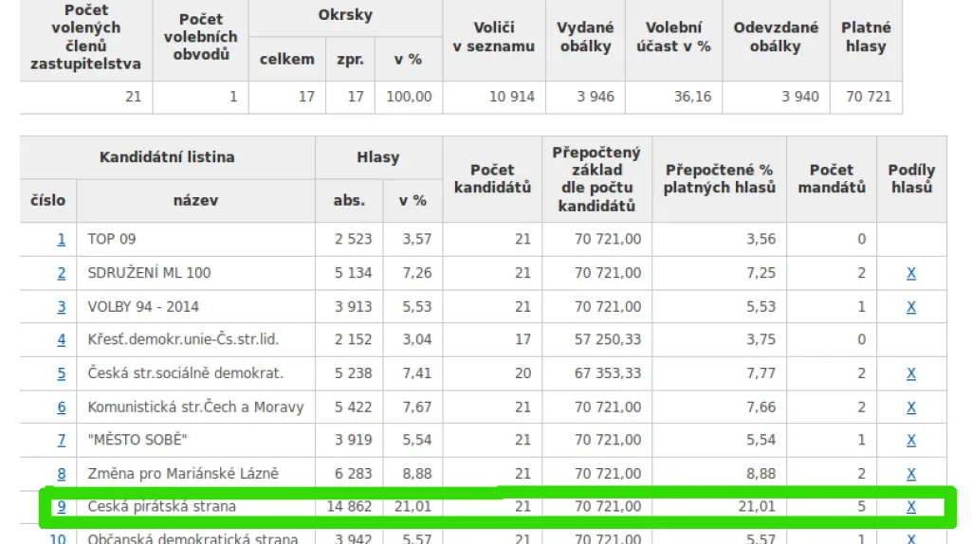
Task: Select the text Komunistická str.Čech a Moravy
Action: 195,408
